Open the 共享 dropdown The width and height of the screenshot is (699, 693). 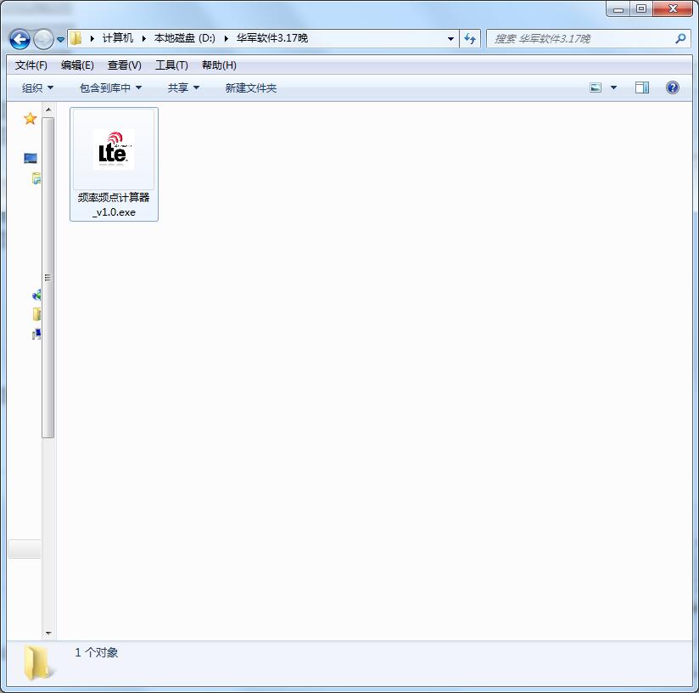point(183,88)
